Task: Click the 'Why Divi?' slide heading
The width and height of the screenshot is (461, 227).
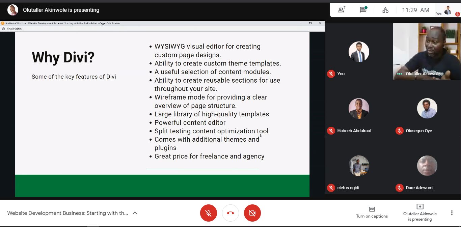Action: pyautogui.click(x=63, y=57)
